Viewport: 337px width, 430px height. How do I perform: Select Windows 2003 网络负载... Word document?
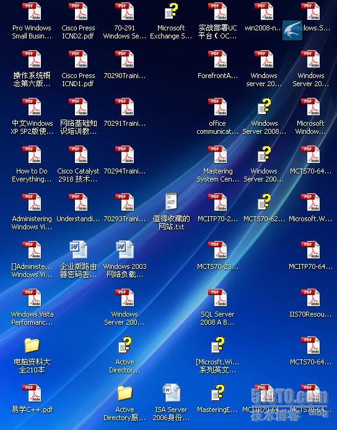(x=125, y=250)
